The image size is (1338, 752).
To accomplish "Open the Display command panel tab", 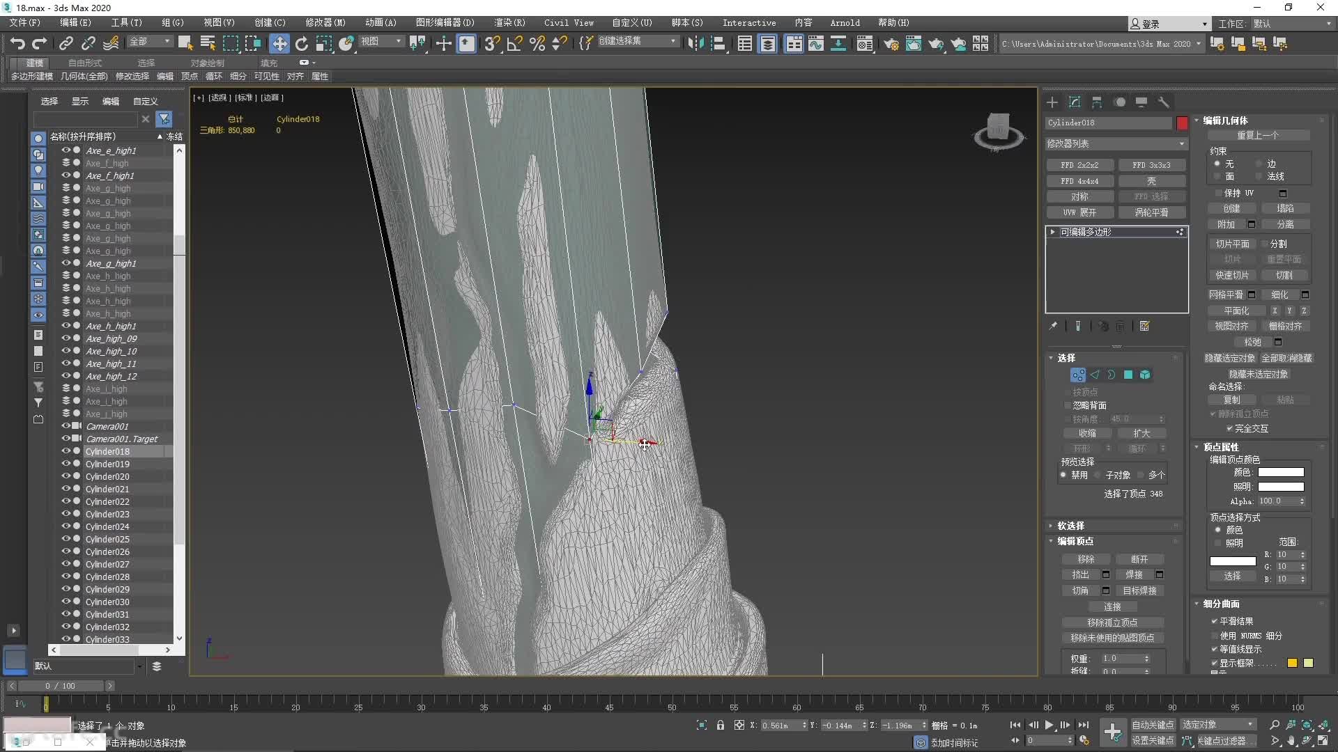I will 1141,102.
